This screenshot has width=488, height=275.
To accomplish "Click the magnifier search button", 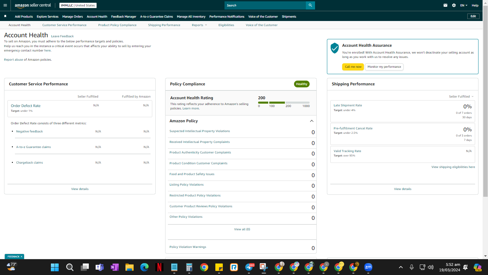I will tap(310, 5).
